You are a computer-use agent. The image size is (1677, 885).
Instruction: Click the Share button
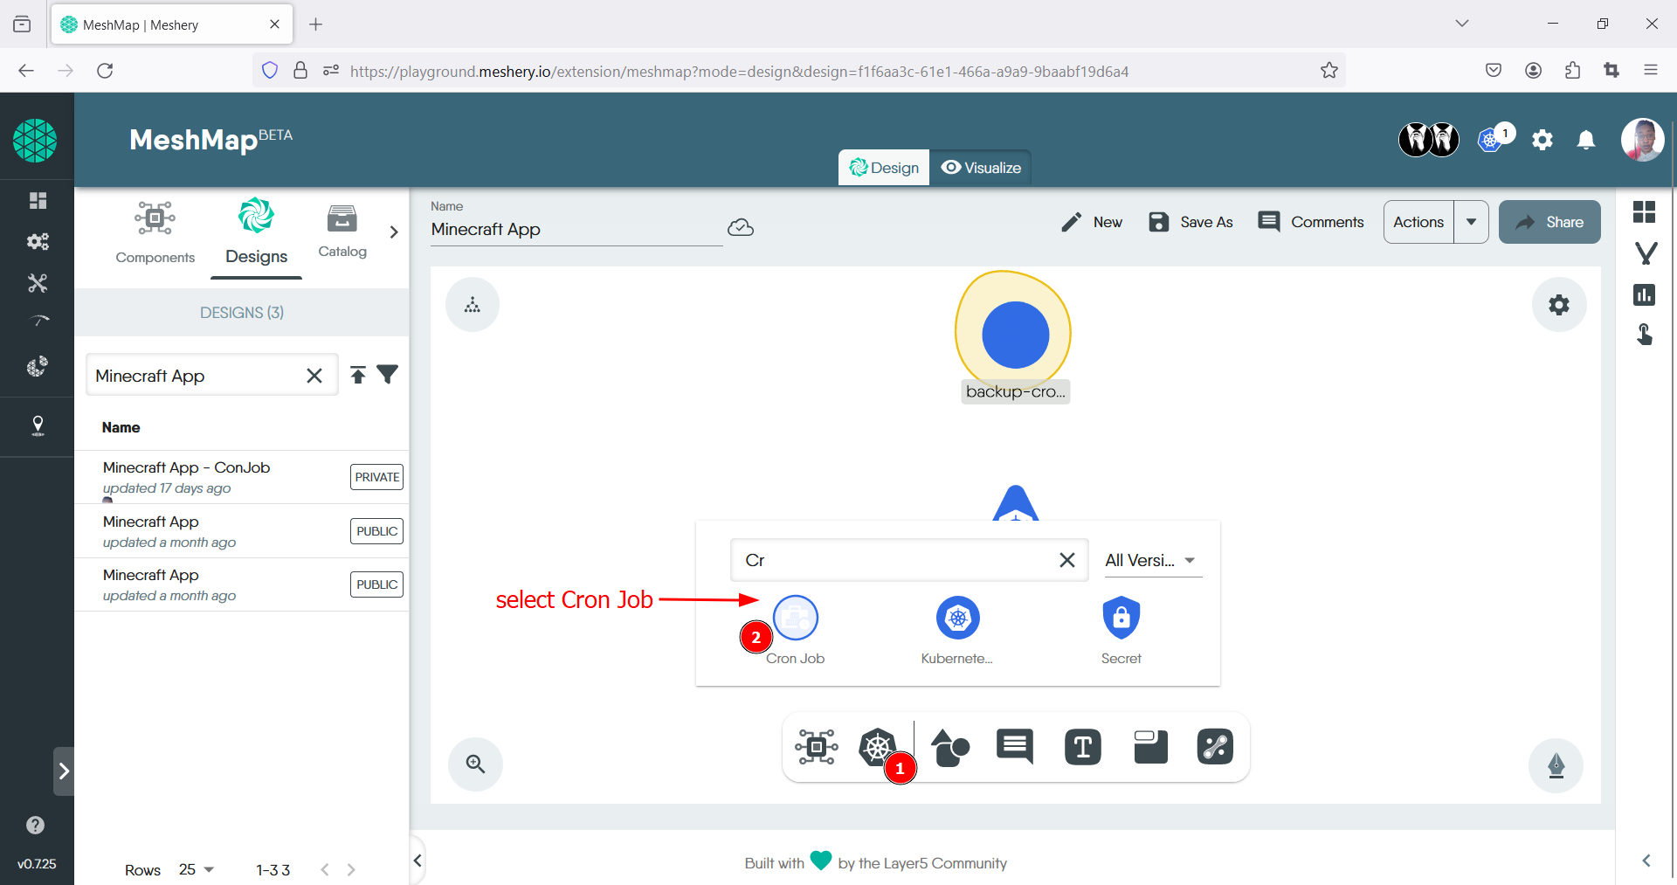[1549, 222]
